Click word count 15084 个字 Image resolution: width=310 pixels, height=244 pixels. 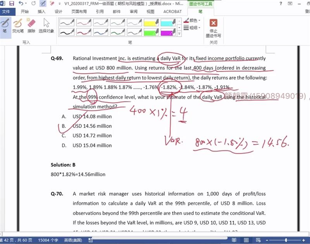coord(48,240)
